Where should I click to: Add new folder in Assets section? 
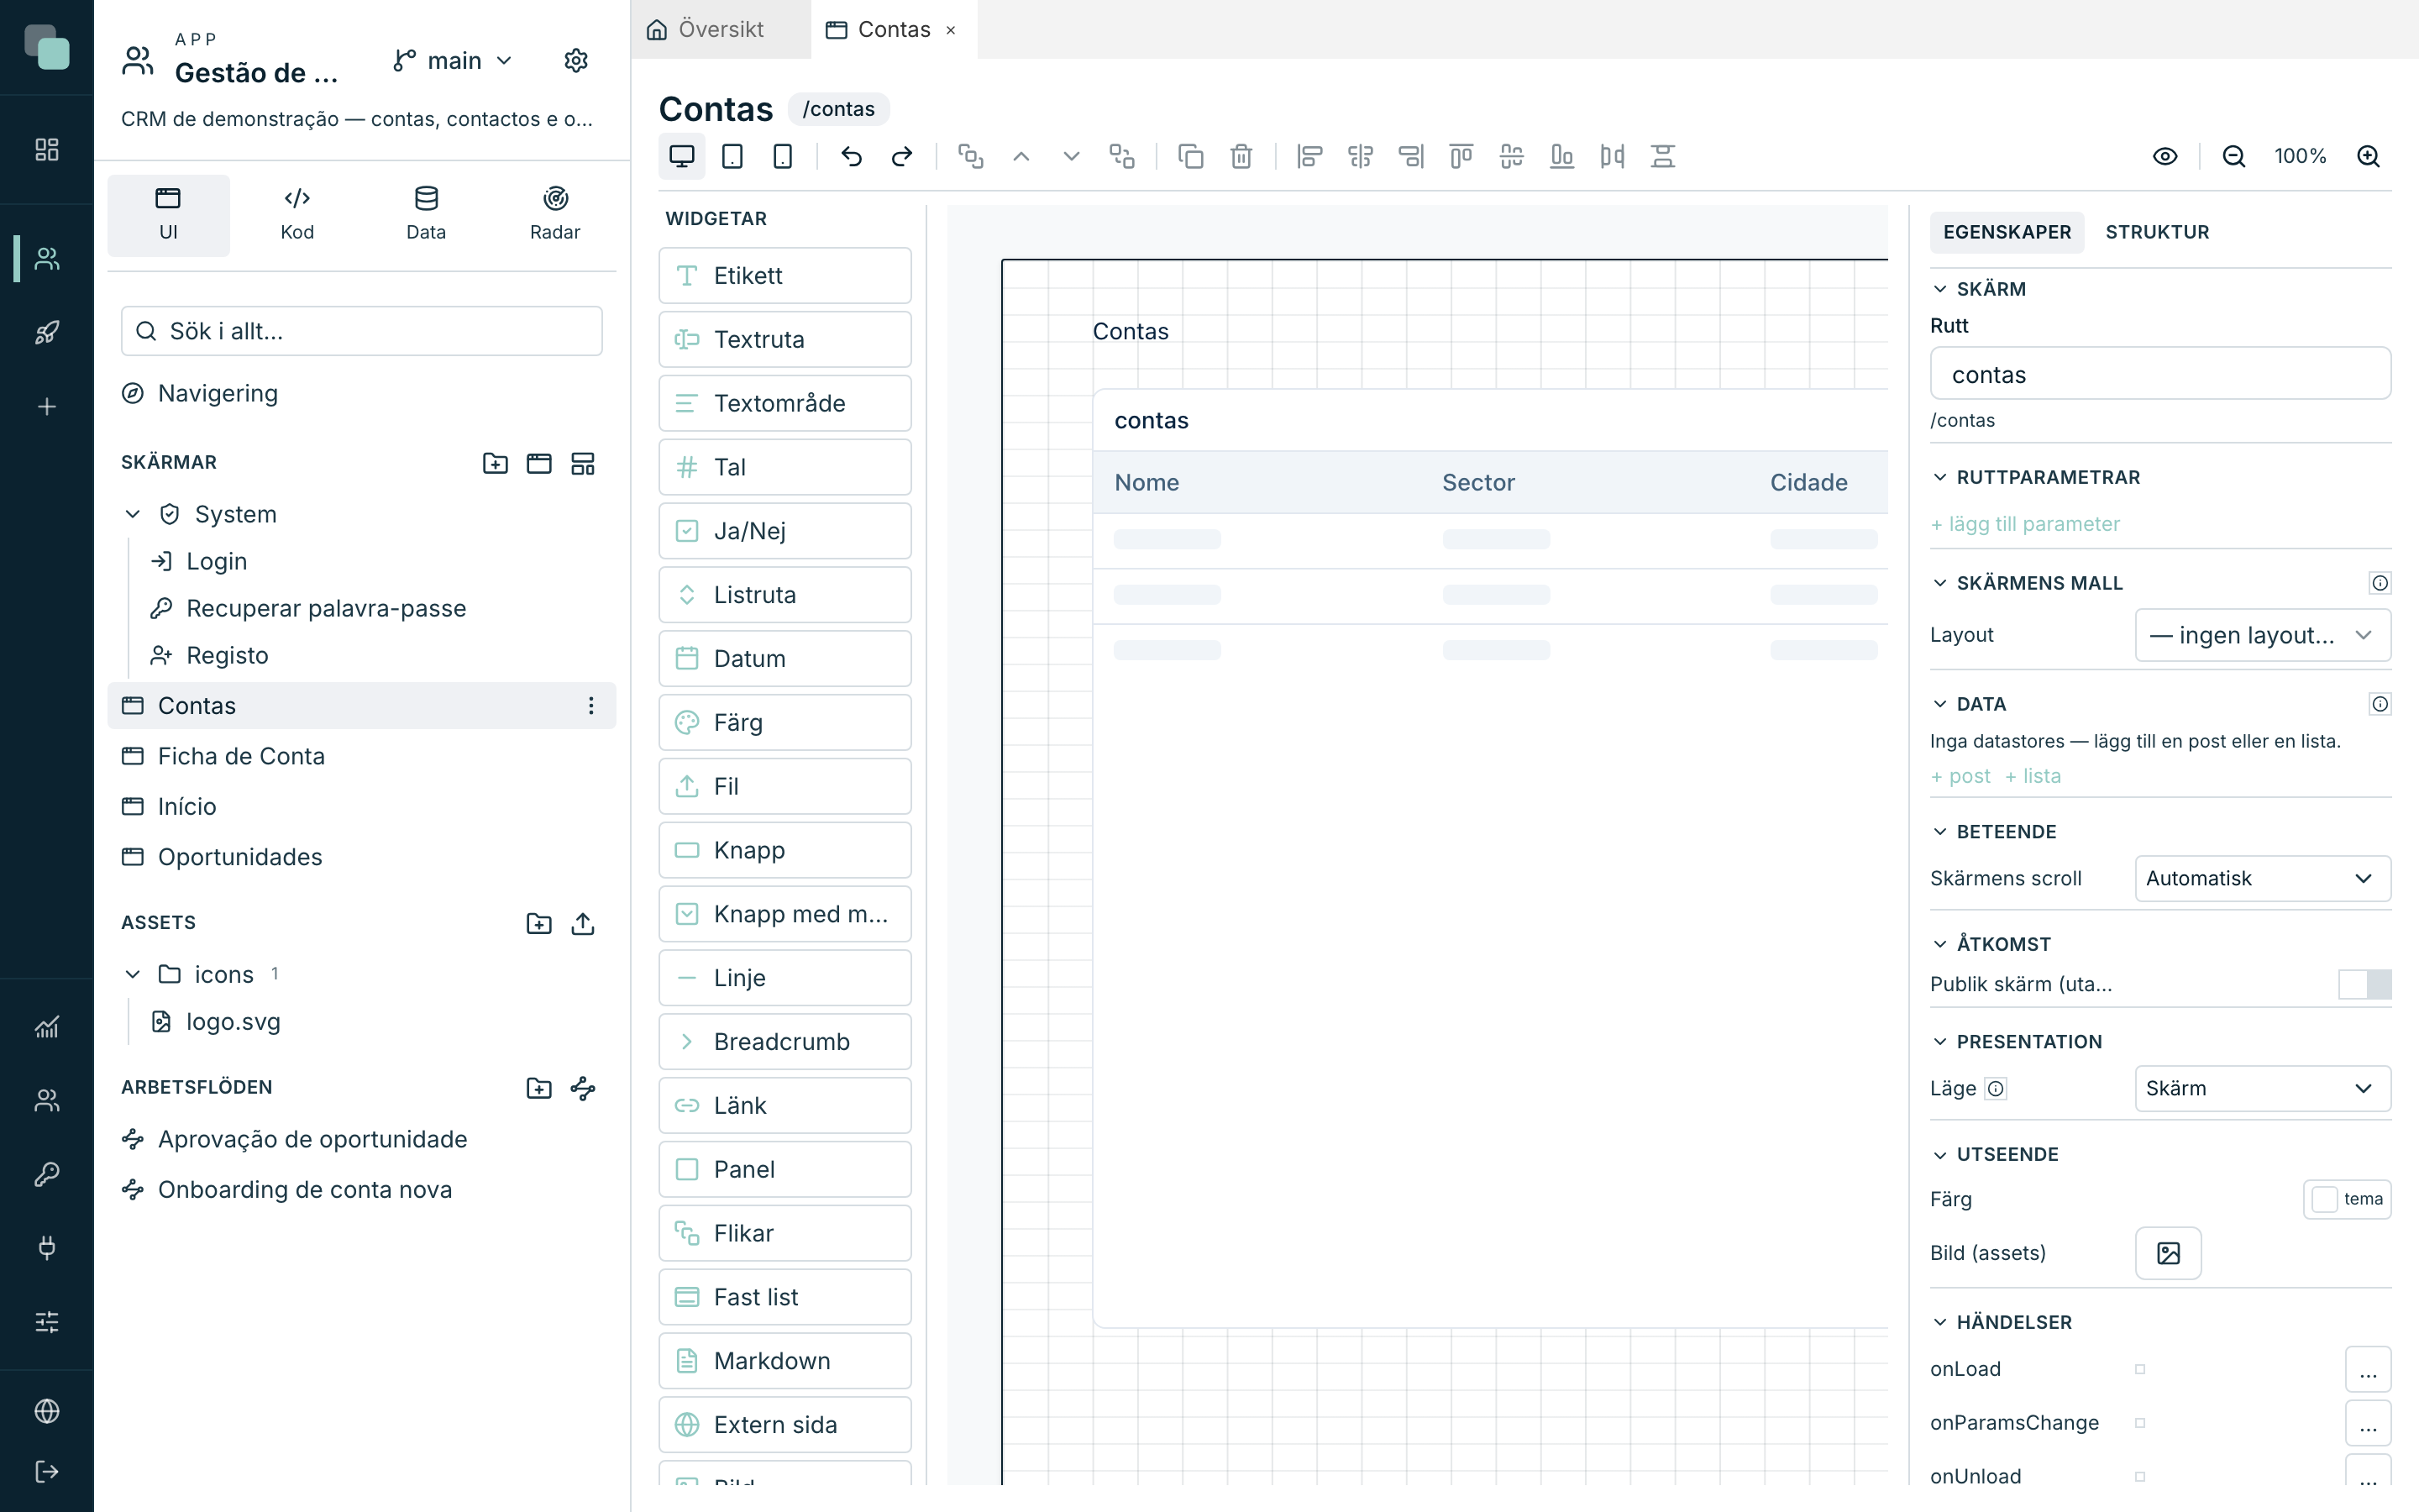coord(538,923)
